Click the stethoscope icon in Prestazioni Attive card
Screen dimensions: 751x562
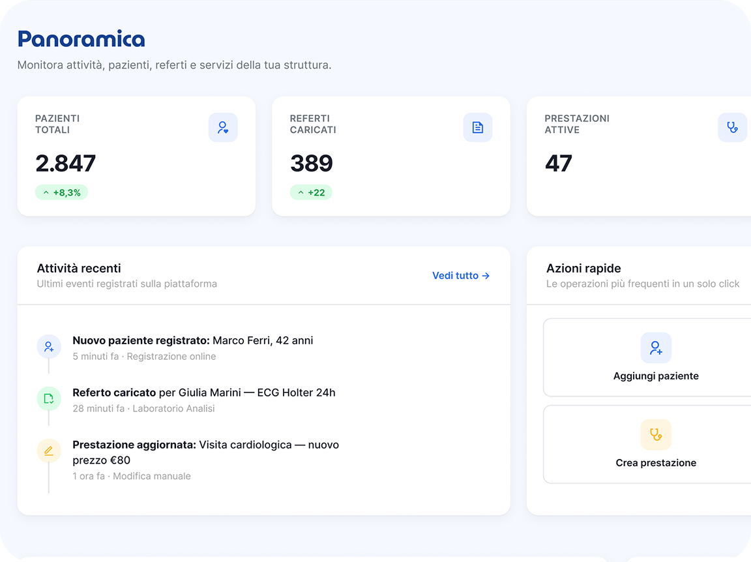732,127
